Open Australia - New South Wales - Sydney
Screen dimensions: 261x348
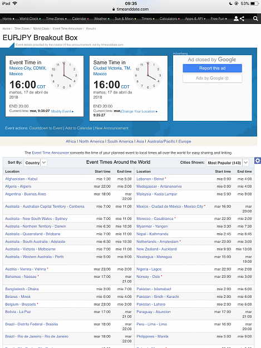click(36, 219)
